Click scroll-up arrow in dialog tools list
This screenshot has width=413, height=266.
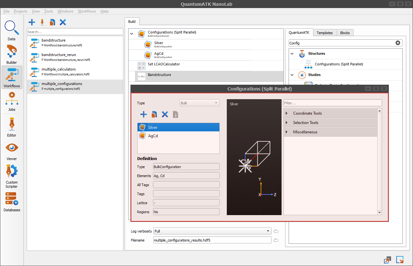click(x=379, y=111)
